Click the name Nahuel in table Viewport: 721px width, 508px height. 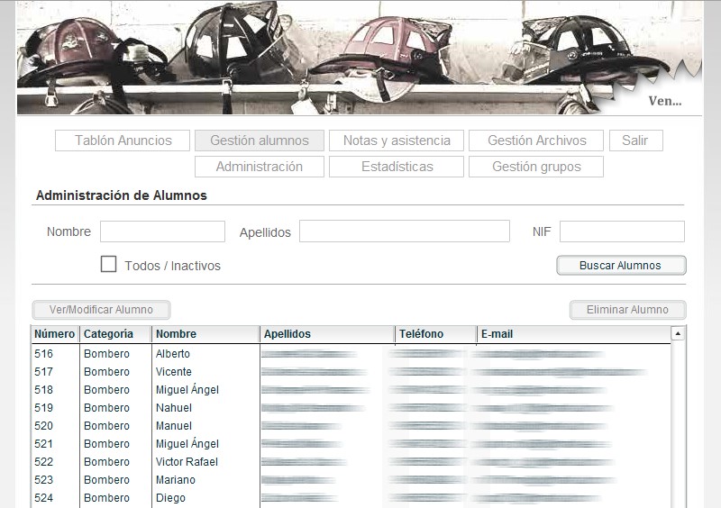click(x=173, y=408)
